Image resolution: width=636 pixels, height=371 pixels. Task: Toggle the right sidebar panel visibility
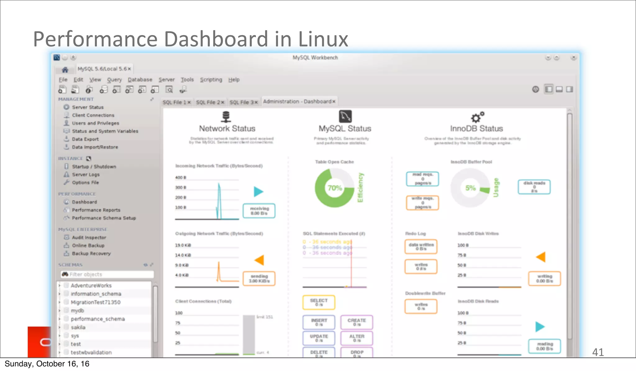[x=570, y=89]
